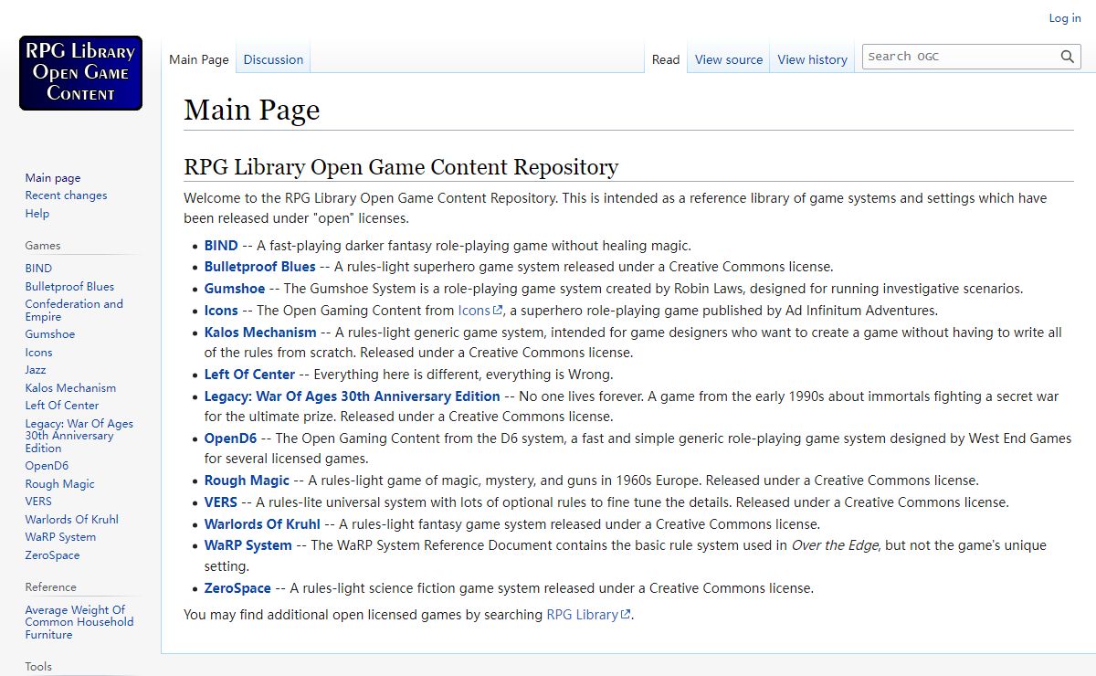1096x676 pixels.
Task: Open the bold Warlords Of Kruhl article link
Action: coord(262,524)
